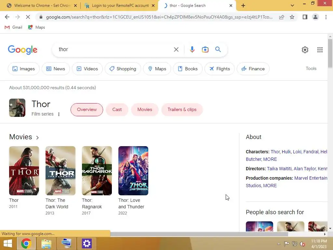Filter results by Images
This screenshot has width=333, height=250.
point(23,69)
